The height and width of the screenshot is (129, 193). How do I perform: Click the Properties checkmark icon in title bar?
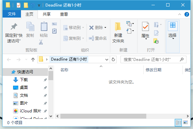pyautogui.click(x=19, y=5)
